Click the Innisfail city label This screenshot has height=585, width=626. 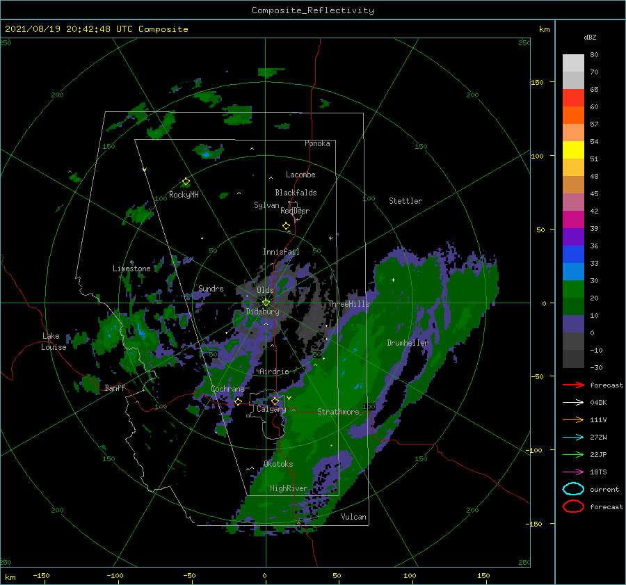pos(281,252)
